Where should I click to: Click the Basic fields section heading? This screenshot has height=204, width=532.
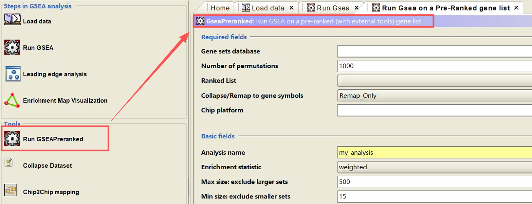click(x=218, y=136)
